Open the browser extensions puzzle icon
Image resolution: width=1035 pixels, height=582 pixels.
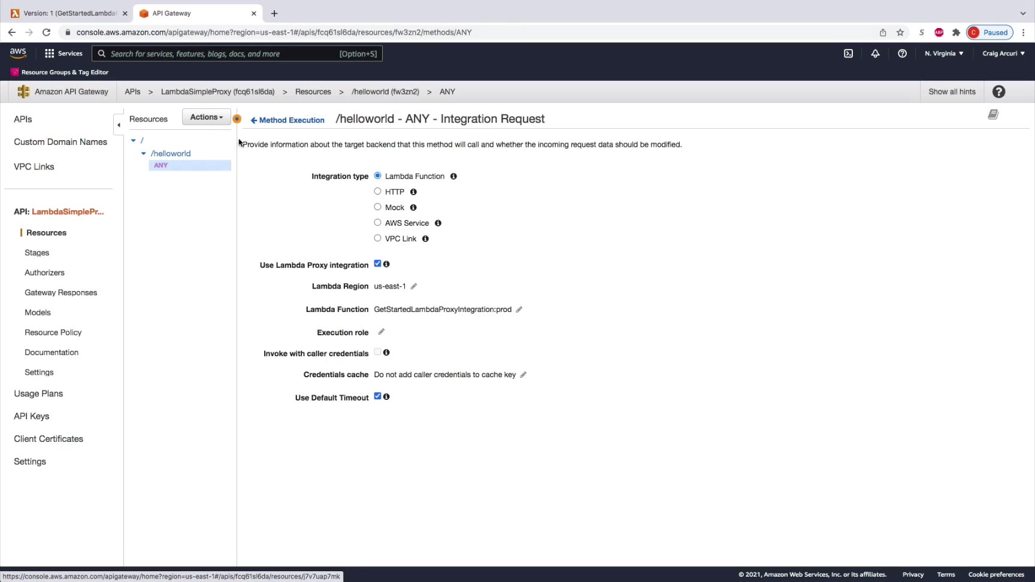956,32
